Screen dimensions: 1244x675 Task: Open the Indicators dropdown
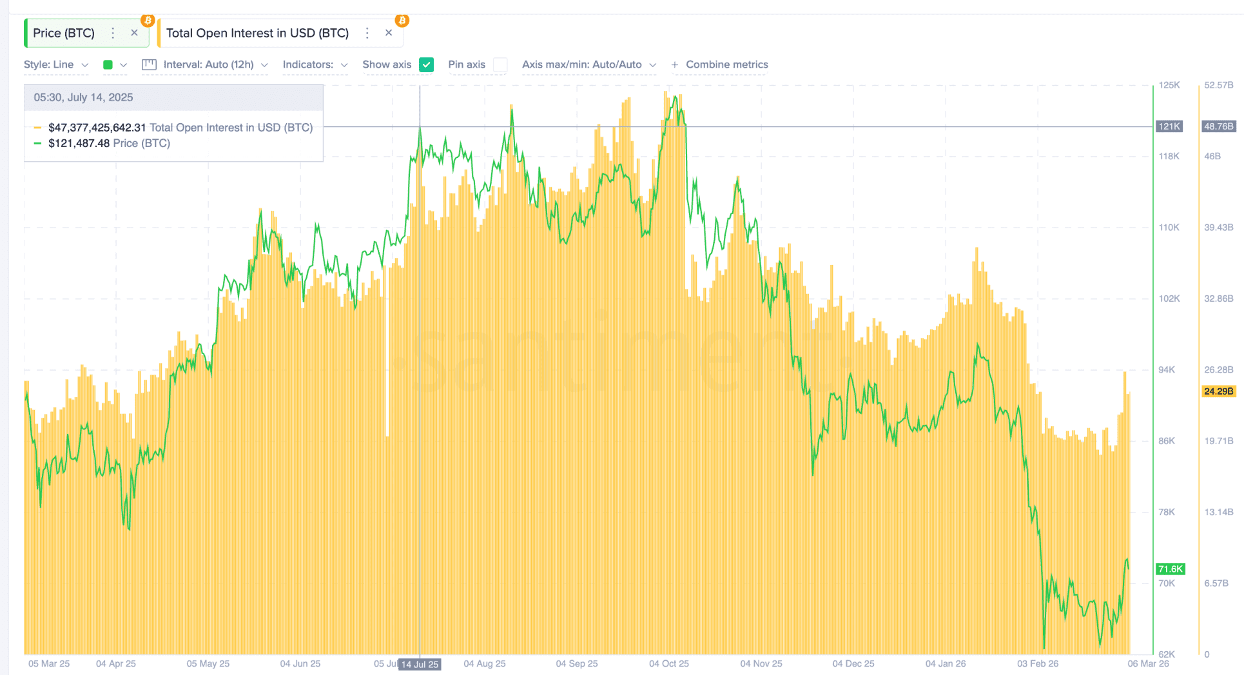[x=315, y=64]
